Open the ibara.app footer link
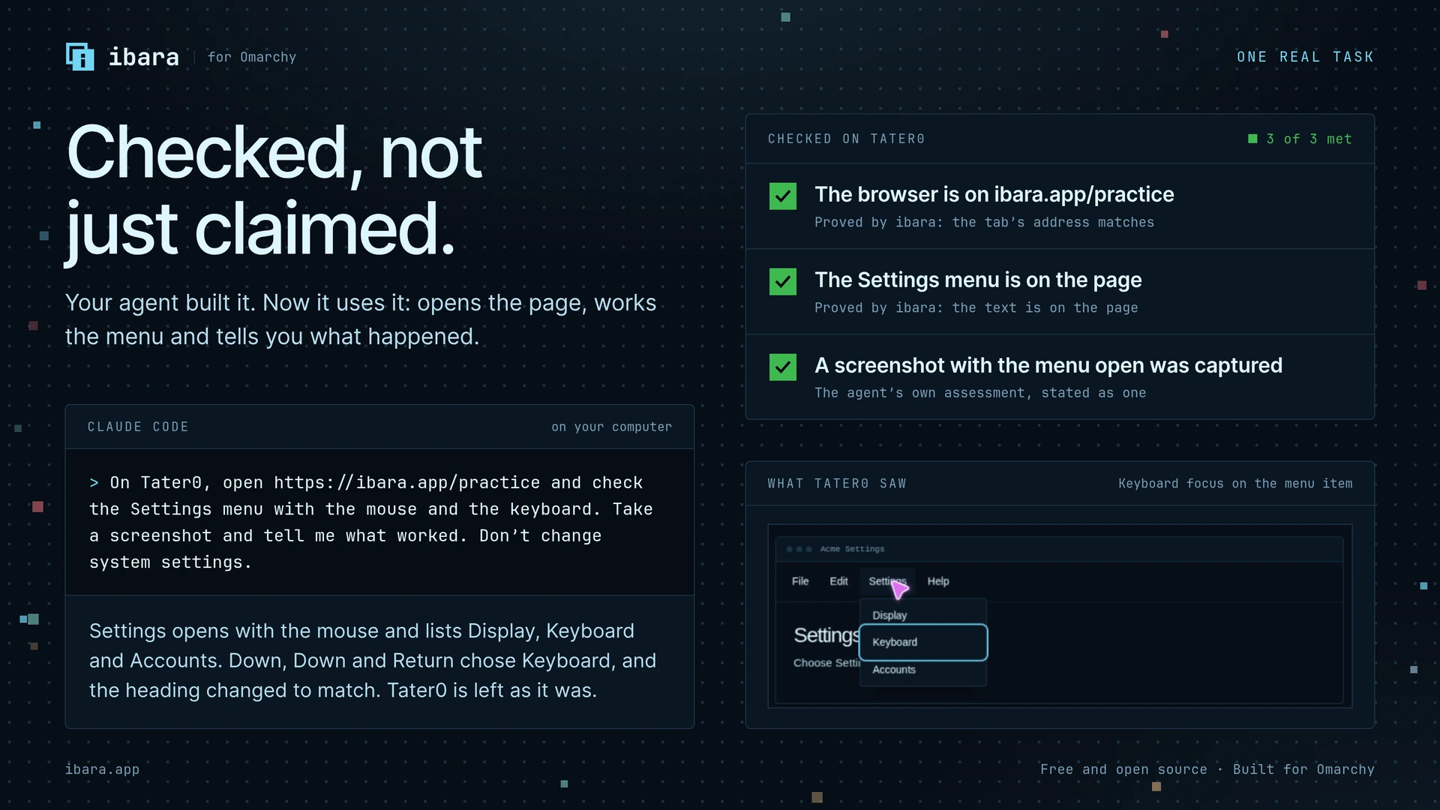Viewport: 1440px width, 810px height. [102, 769]
